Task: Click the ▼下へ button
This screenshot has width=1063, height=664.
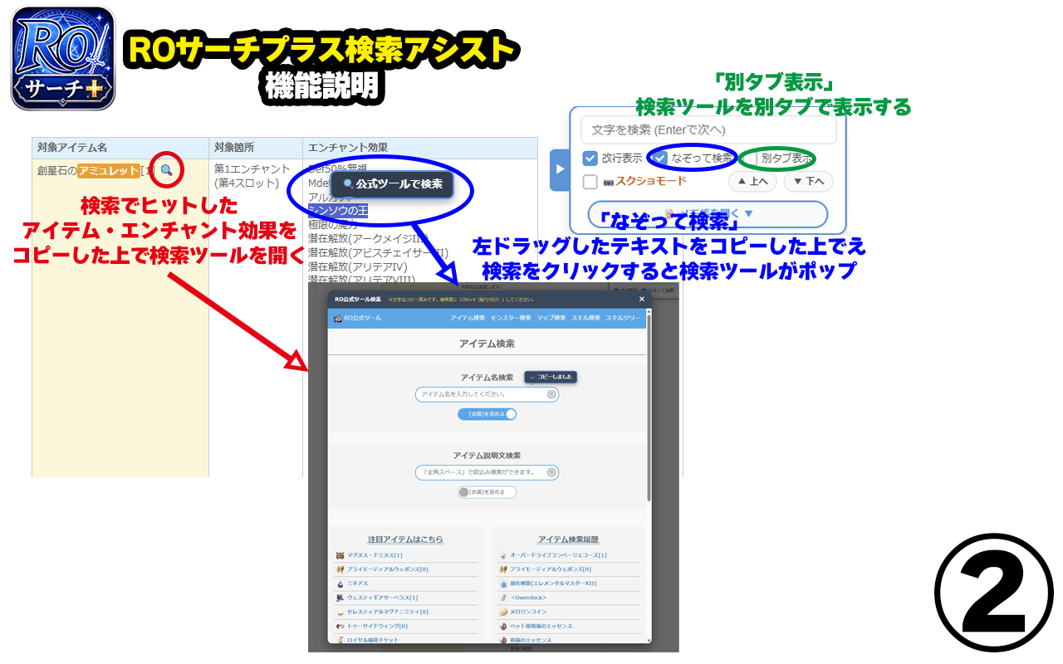Action: [x=808, y=181]
